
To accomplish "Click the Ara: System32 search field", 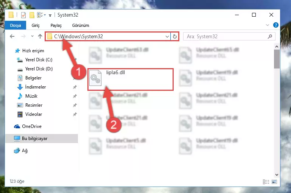I will (229, 36).
